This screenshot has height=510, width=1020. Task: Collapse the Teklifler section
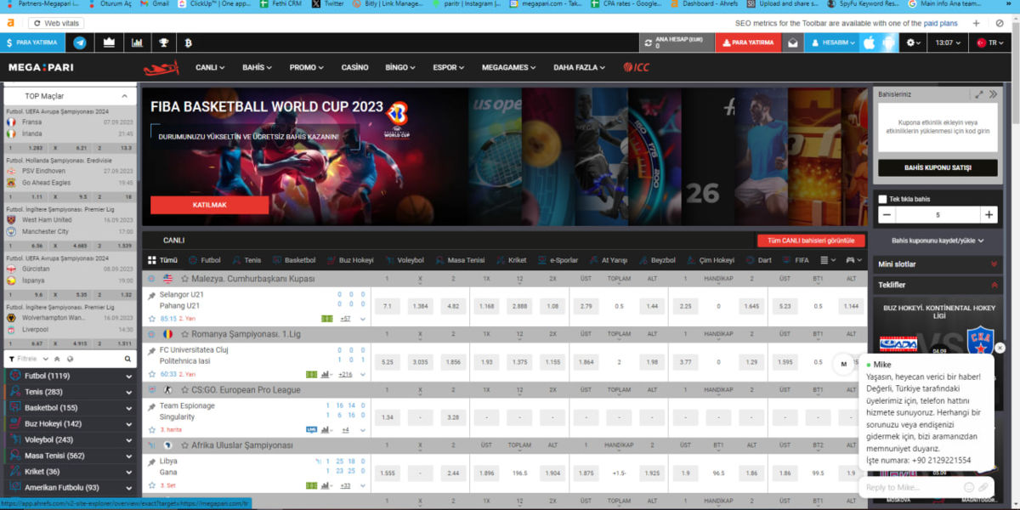click(x=938, y=285)
